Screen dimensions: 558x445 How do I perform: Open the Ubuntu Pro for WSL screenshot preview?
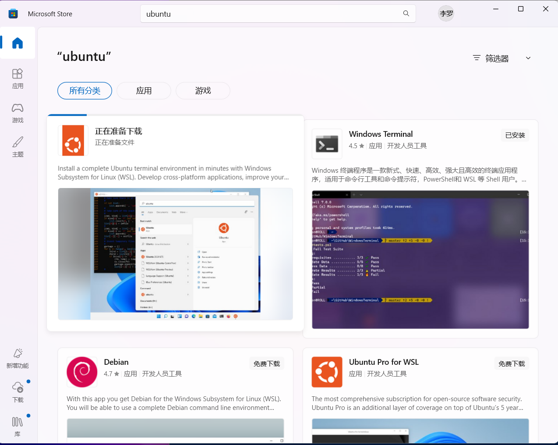[x=420, y=431]
